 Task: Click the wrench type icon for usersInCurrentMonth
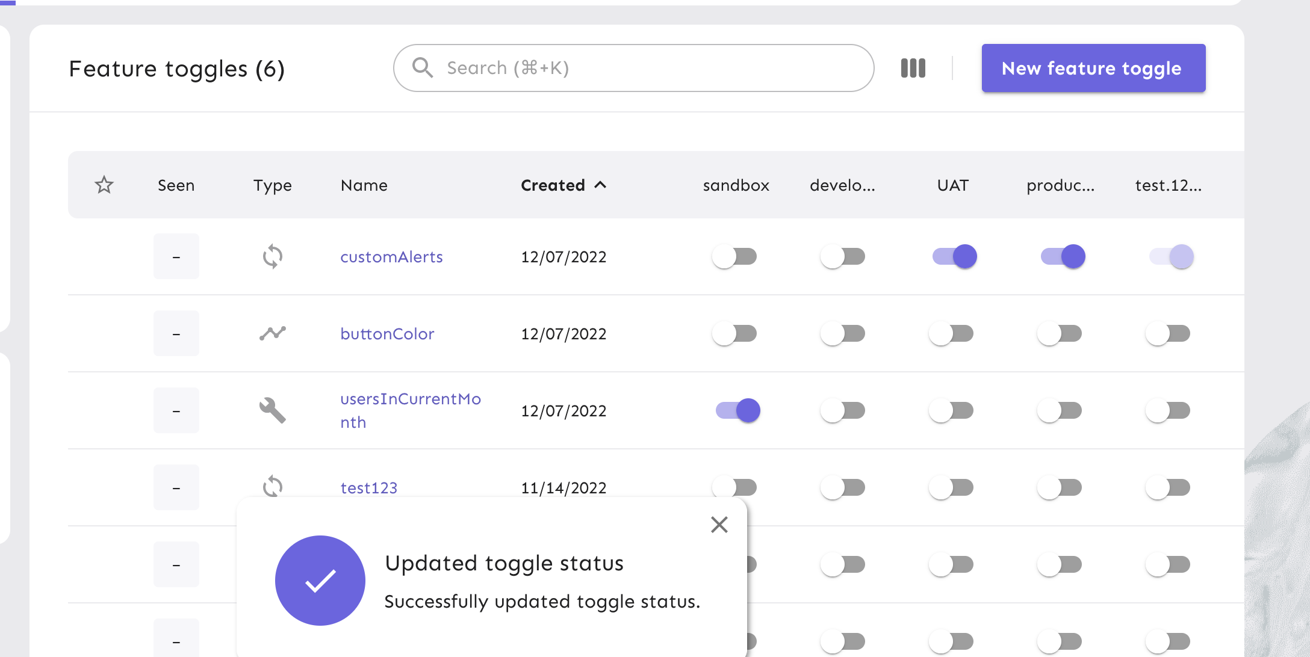click(273, 410)
